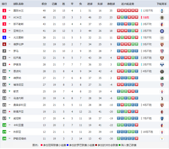Select red rank badge number 1

tap(4, 10)
